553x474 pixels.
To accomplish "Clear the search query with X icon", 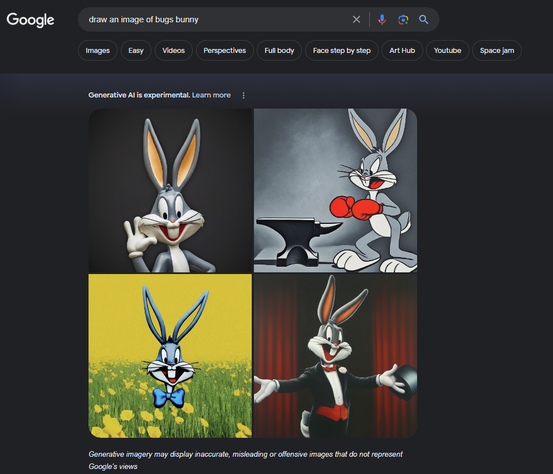I will [x=356, y=19].
